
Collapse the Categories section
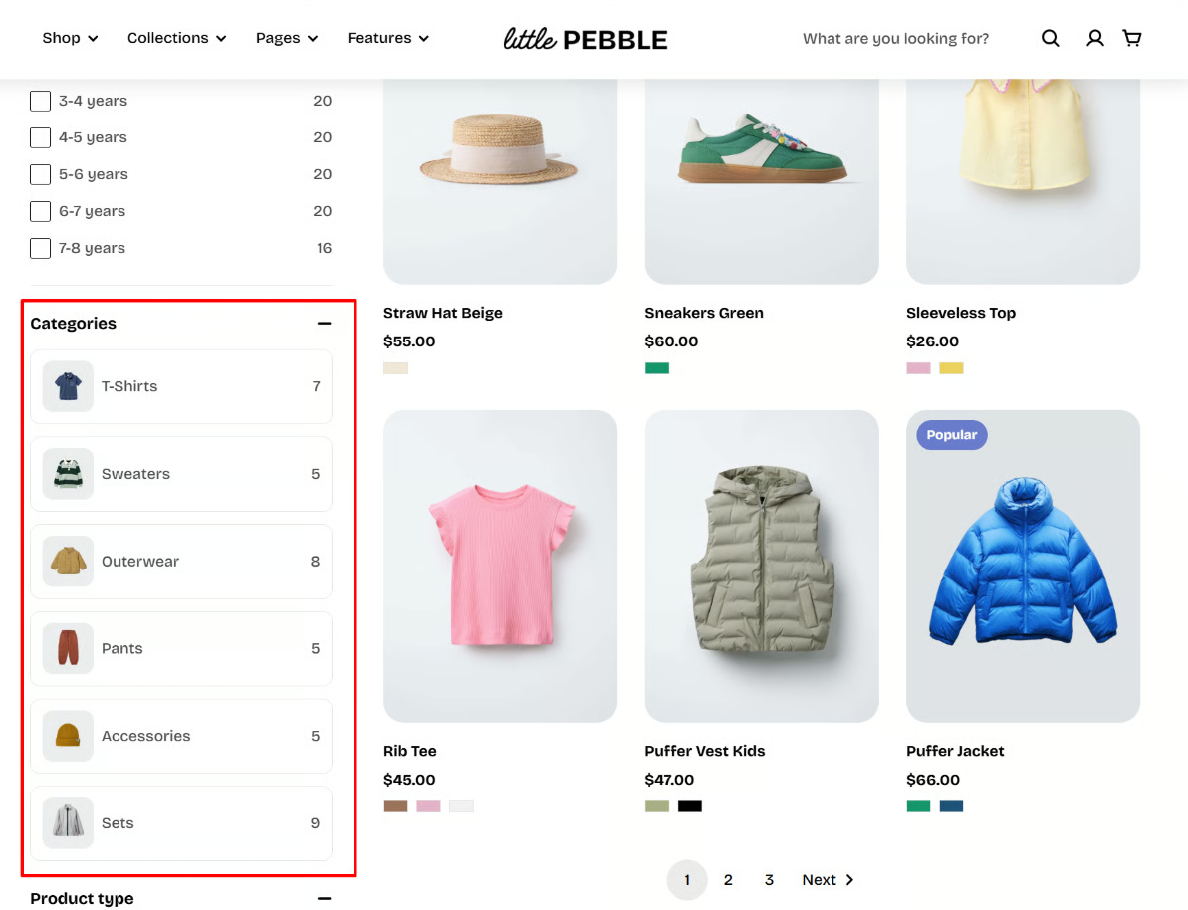coord(325,324)
